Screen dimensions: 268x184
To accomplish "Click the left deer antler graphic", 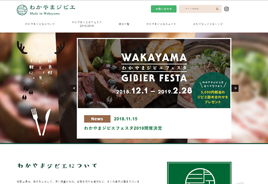I will [x=22, y=47].
